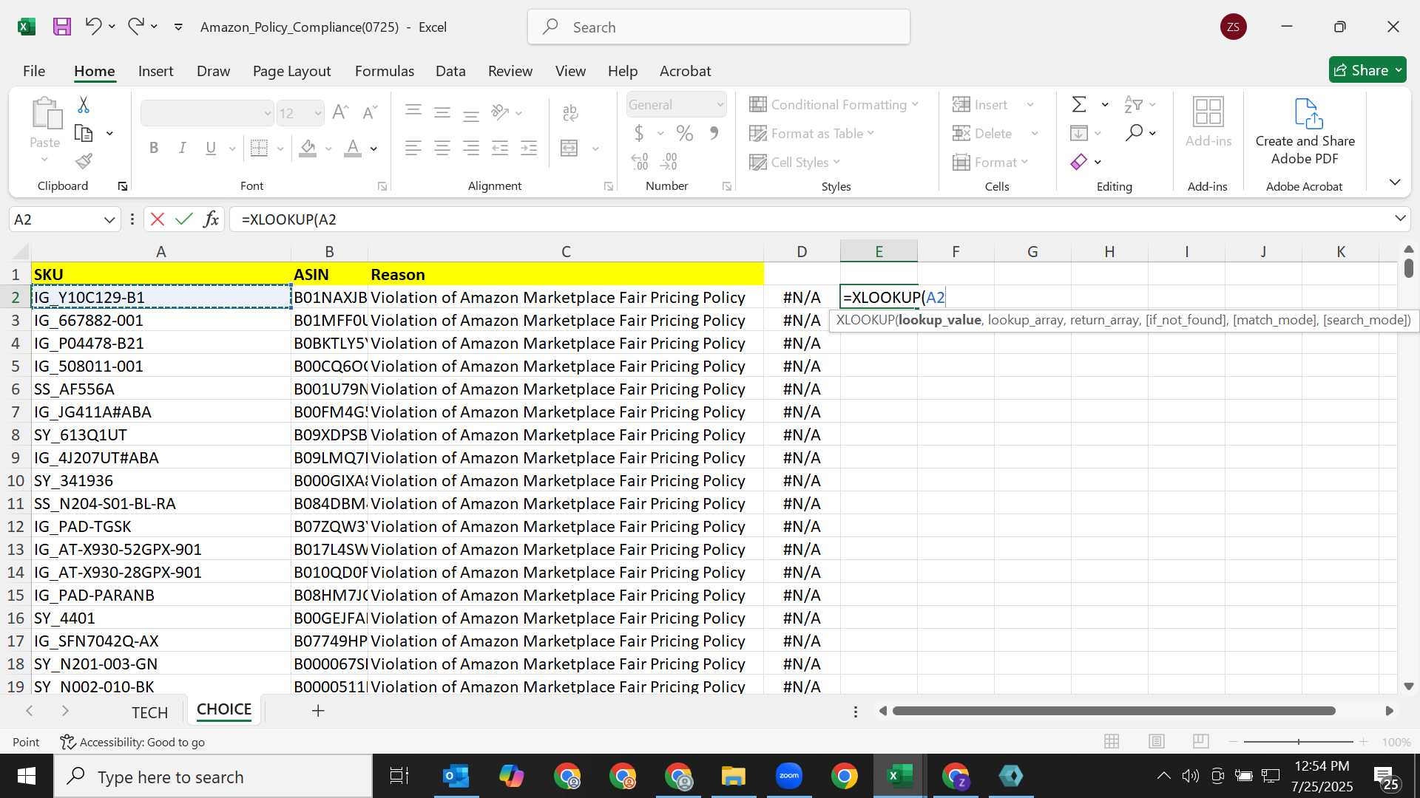Open Insert Function fx dialog
1420x798 pixels.
[x=212, y=219]
